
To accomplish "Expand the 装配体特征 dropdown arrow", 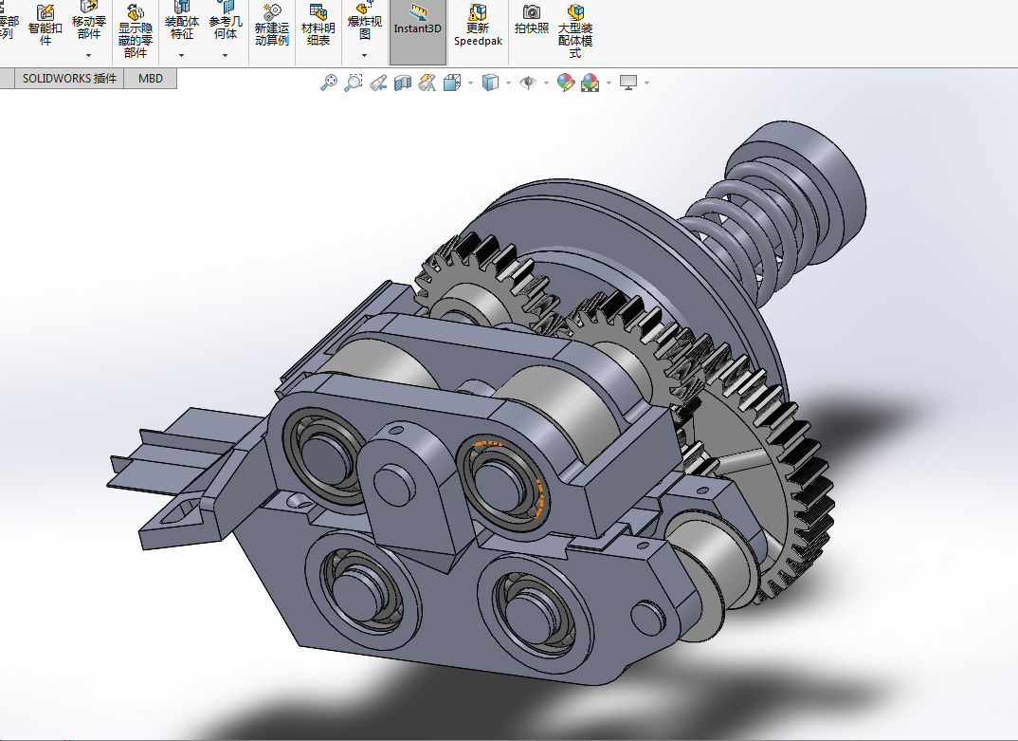I will [181, 55].
